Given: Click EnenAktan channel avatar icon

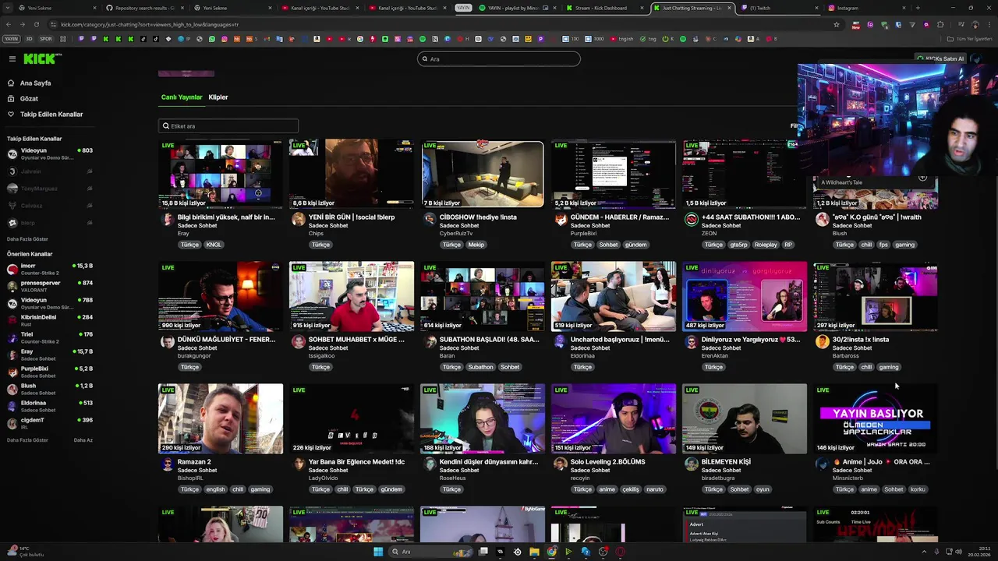Looking at the screenshot, I should tap(691, 342).
